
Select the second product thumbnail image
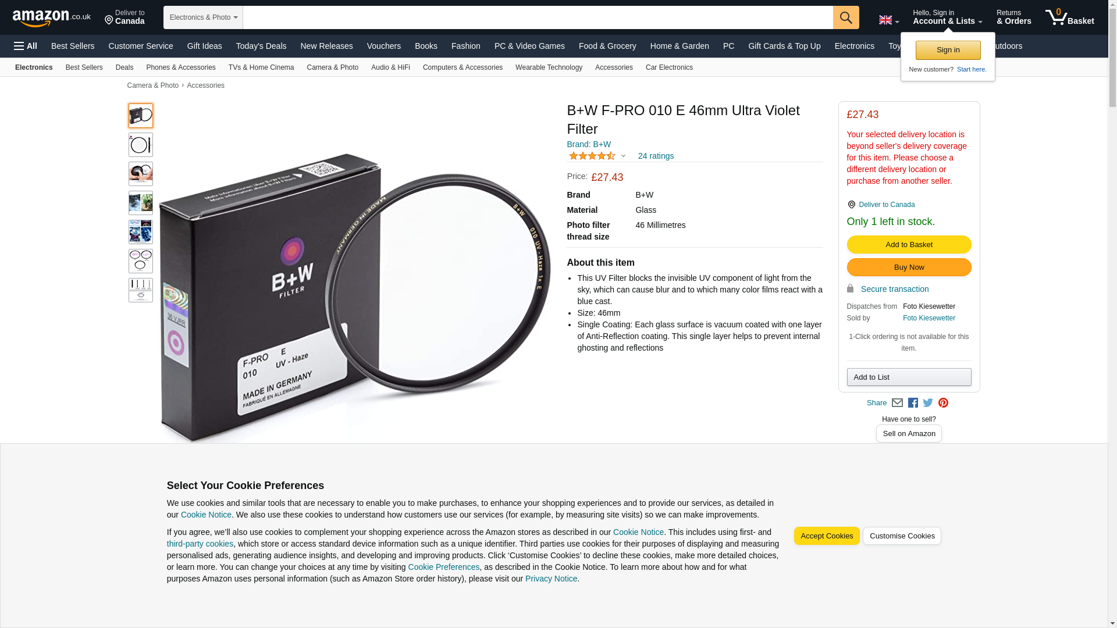click(141, 145)
